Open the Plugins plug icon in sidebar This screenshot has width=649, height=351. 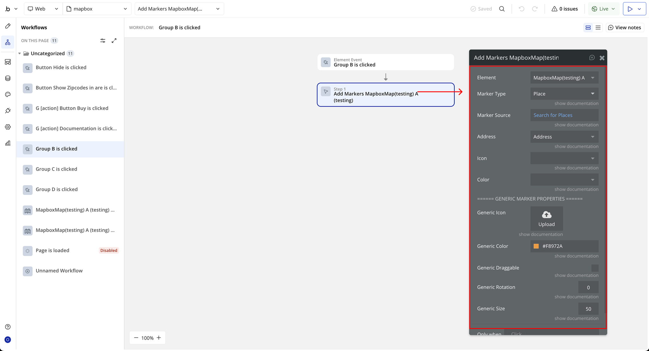8,110
